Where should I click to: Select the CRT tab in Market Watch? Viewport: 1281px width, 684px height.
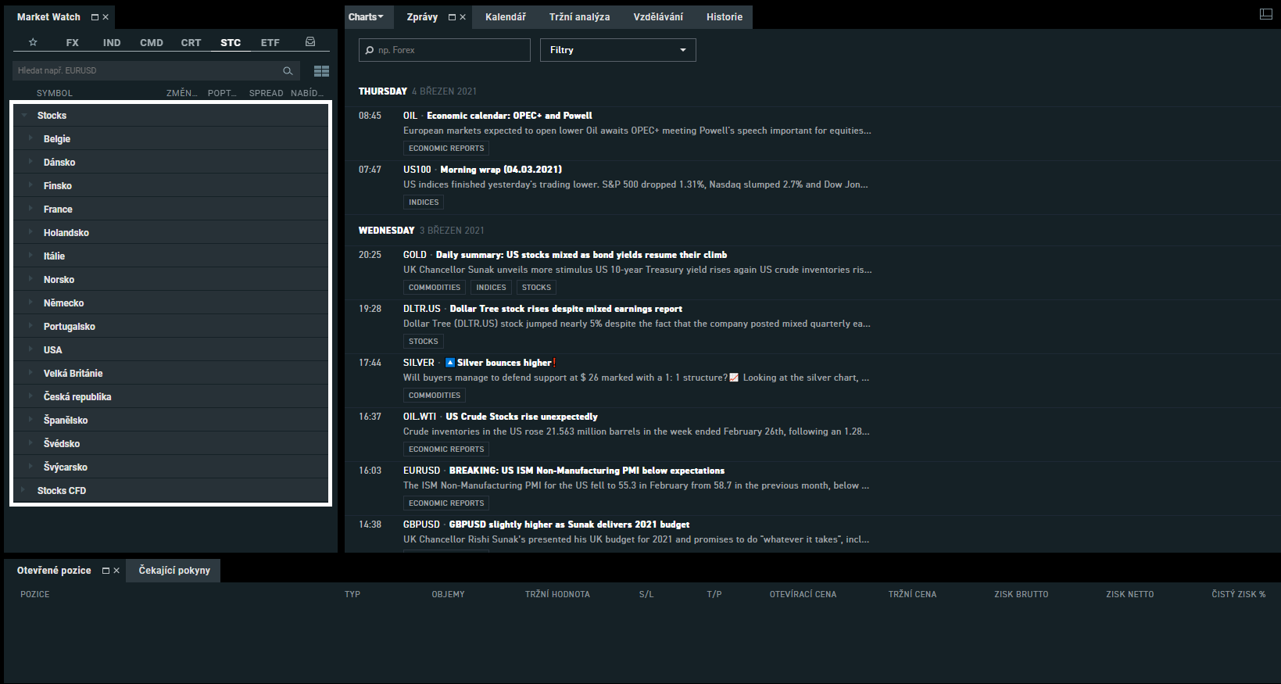point(191,43)
